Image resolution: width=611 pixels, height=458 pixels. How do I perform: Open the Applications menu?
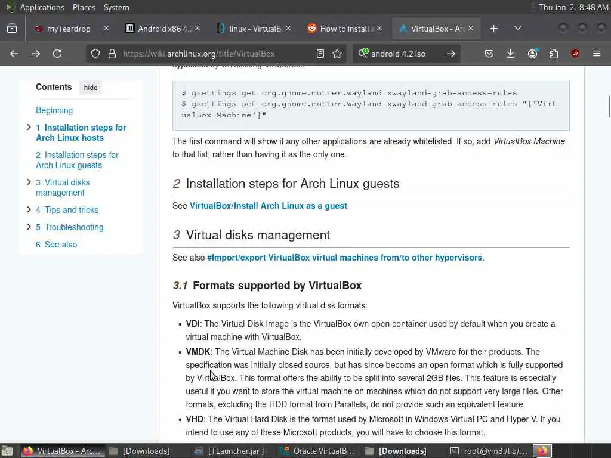coord(42,7)
